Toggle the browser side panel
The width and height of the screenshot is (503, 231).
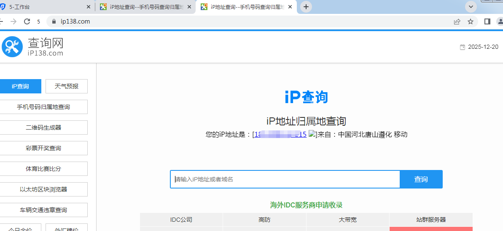[x=487, y=21]
